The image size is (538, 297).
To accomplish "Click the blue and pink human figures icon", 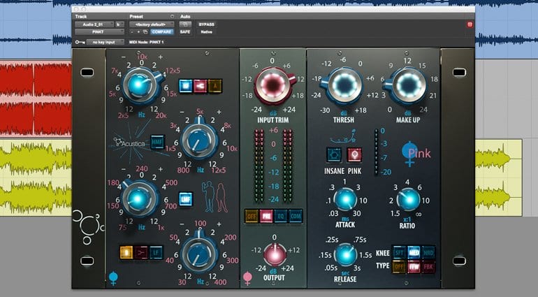I will pos(216,197).
